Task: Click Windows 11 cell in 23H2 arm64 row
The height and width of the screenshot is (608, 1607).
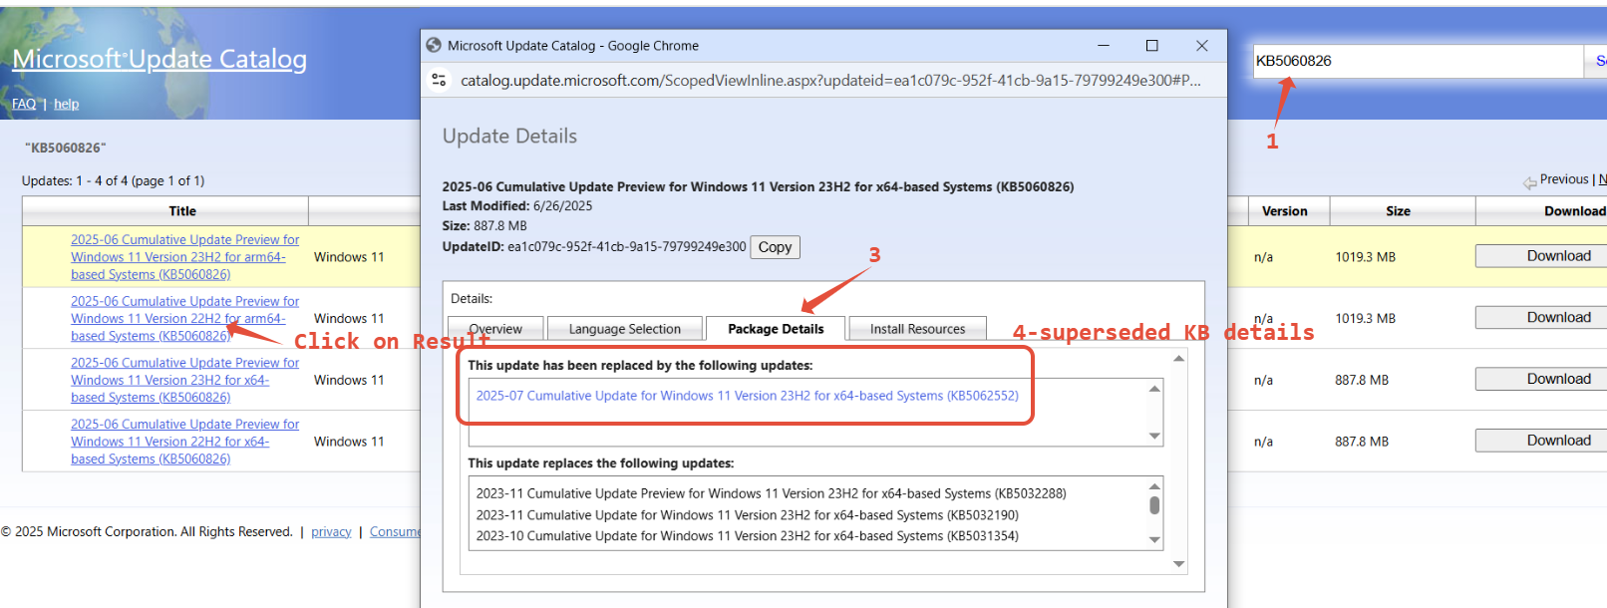Action: tap(349, 257)
